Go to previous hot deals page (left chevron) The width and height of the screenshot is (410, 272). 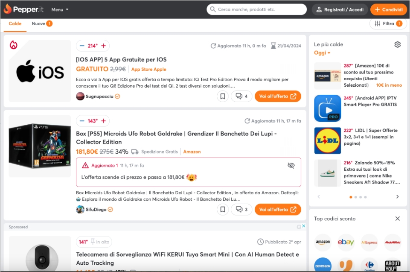point(319,196)
